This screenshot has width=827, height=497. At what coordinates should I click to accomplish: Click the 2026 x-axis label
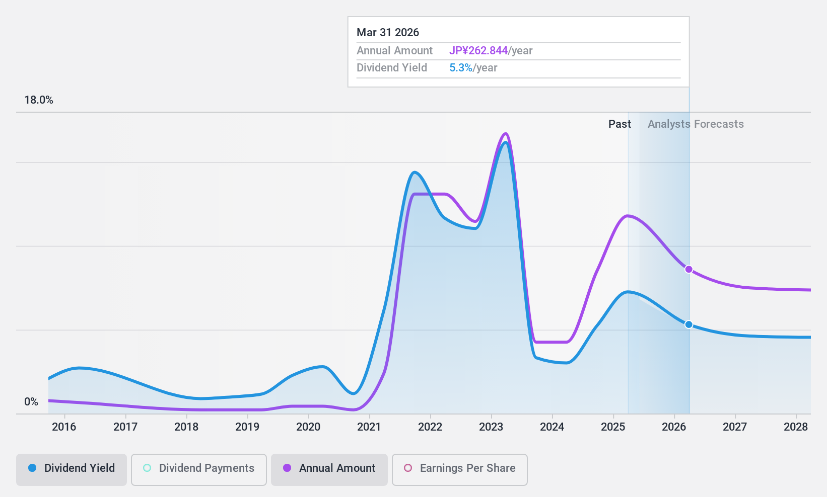coord(674,427)
